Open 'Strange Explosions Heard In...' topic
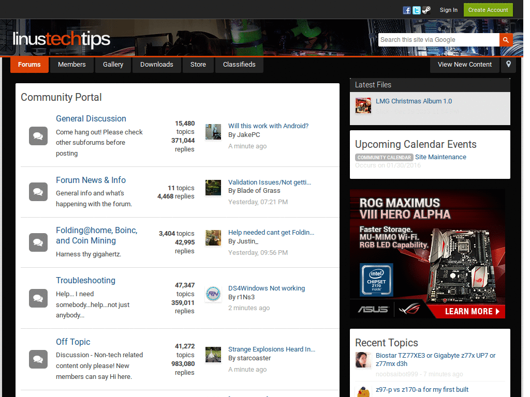The width and height of the screenshot is (530, 397). (x=272, y=349)
